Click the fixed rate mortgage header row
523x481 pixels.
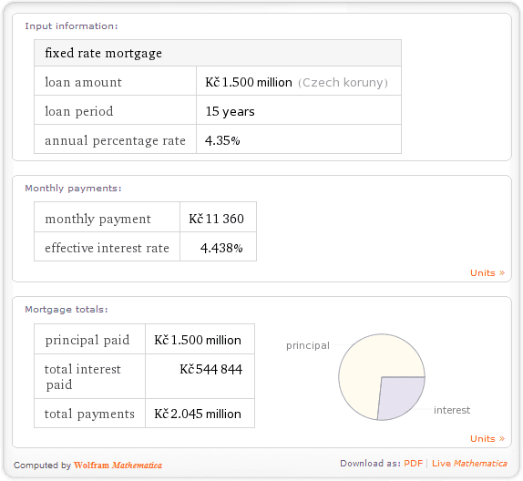pos(218,53)
